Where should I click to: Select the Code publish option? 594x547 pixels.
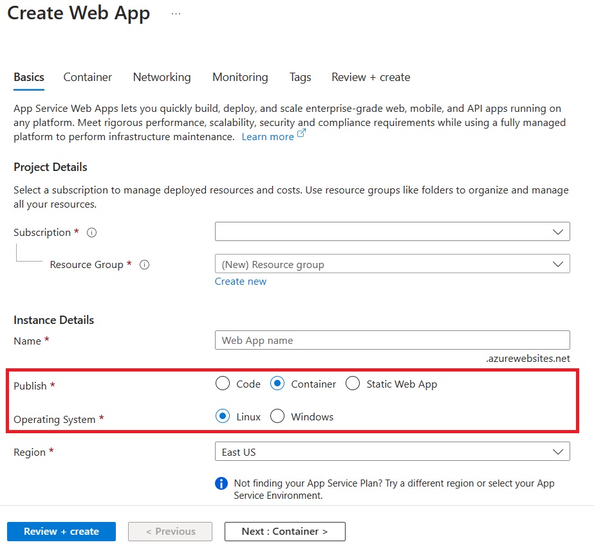[x=222, y=383]
